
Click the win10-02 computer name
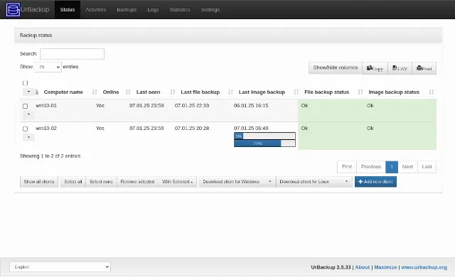point(46,129)
